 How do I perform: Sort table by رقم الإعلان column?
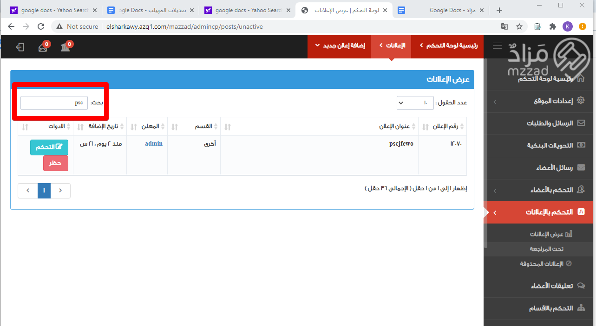(x=442, y=127)
